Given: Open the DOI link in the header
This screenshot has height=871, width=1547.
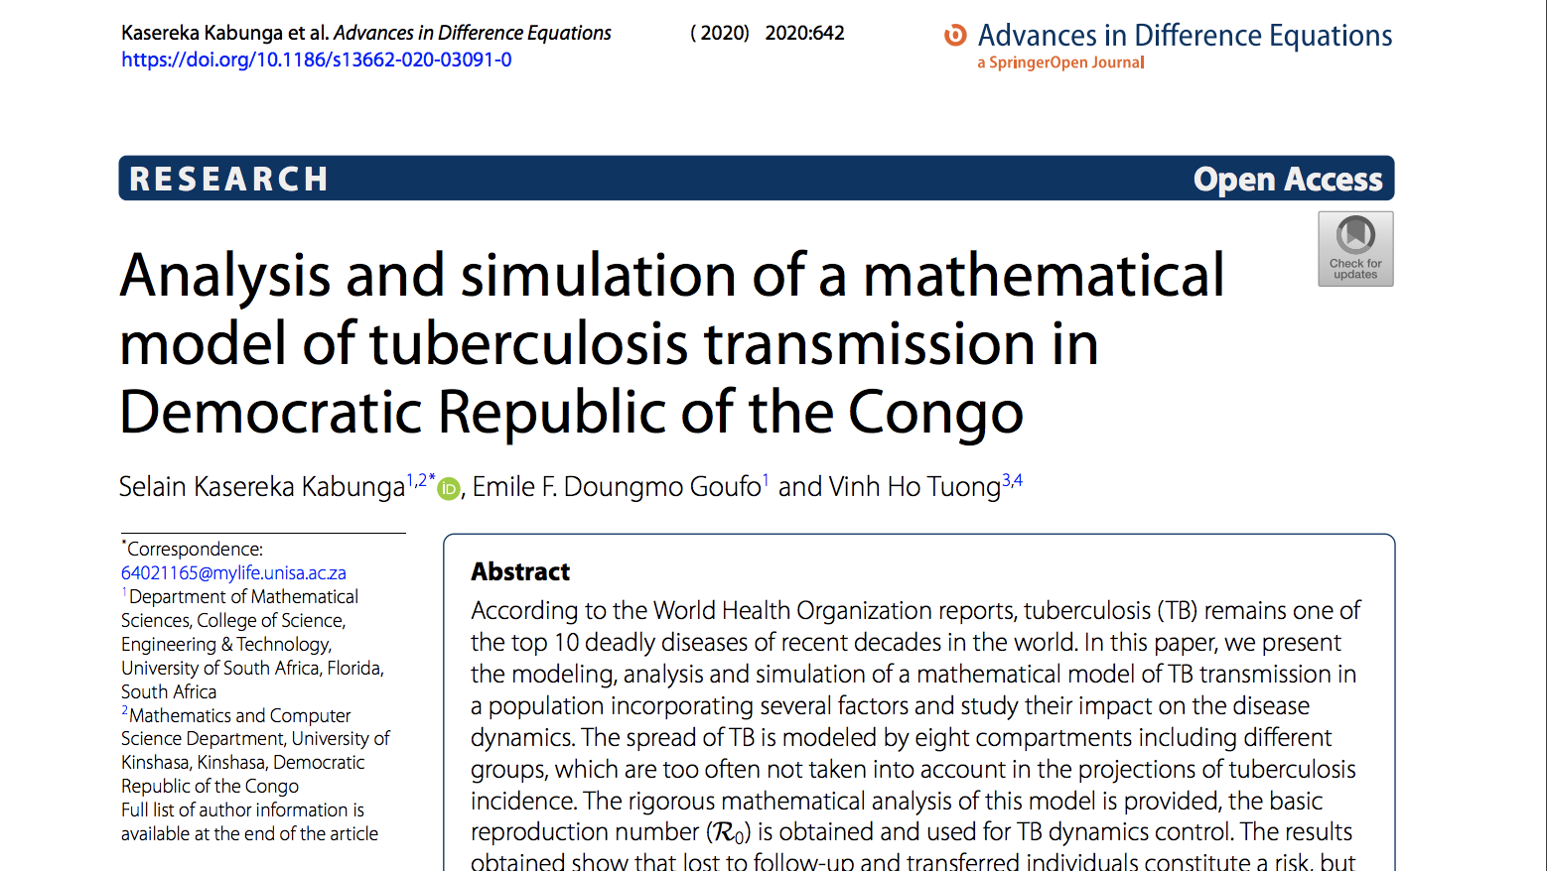Looking at the screenshot, I should coord(317,60).
